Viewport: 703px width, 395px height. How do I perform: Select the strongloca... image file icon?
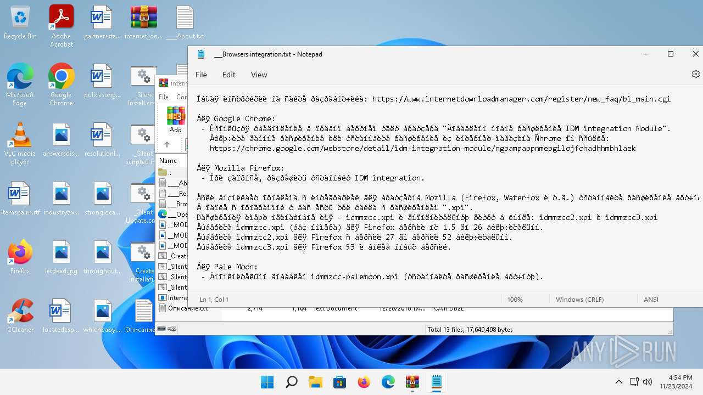(102, 199)
